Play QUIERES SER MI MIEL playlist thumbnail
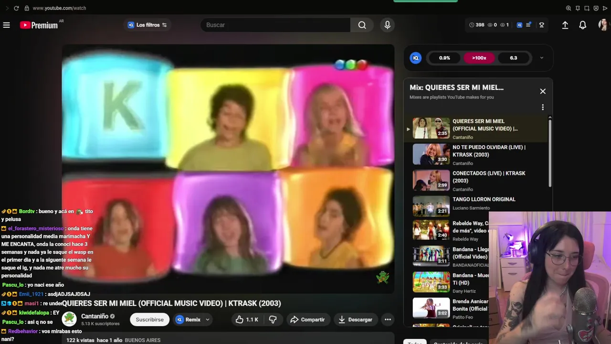 pos(431,129)
